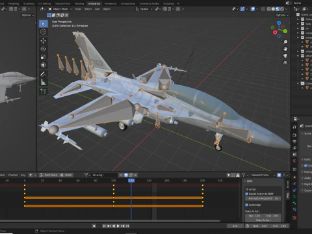Viewport: 312px width, 234px height.
Task: Open the viewport Select menu
Action: coord(88,9)
